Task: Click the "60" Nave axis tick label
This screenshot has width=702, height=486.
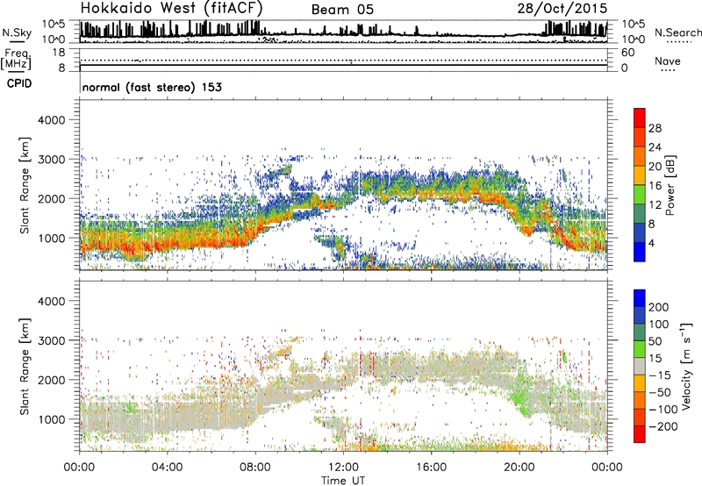Action: click(x=627, y=53)
